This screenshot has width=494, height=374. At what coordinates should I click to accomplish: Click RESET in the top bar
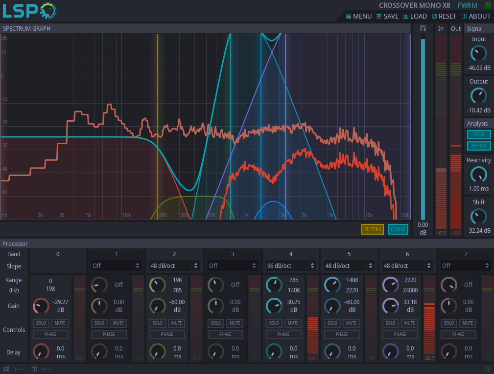[444, 16]
